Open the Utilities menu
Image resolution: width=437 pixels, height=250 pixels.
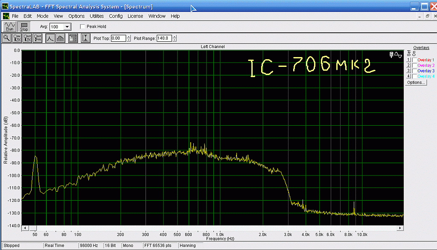(96, 16)
